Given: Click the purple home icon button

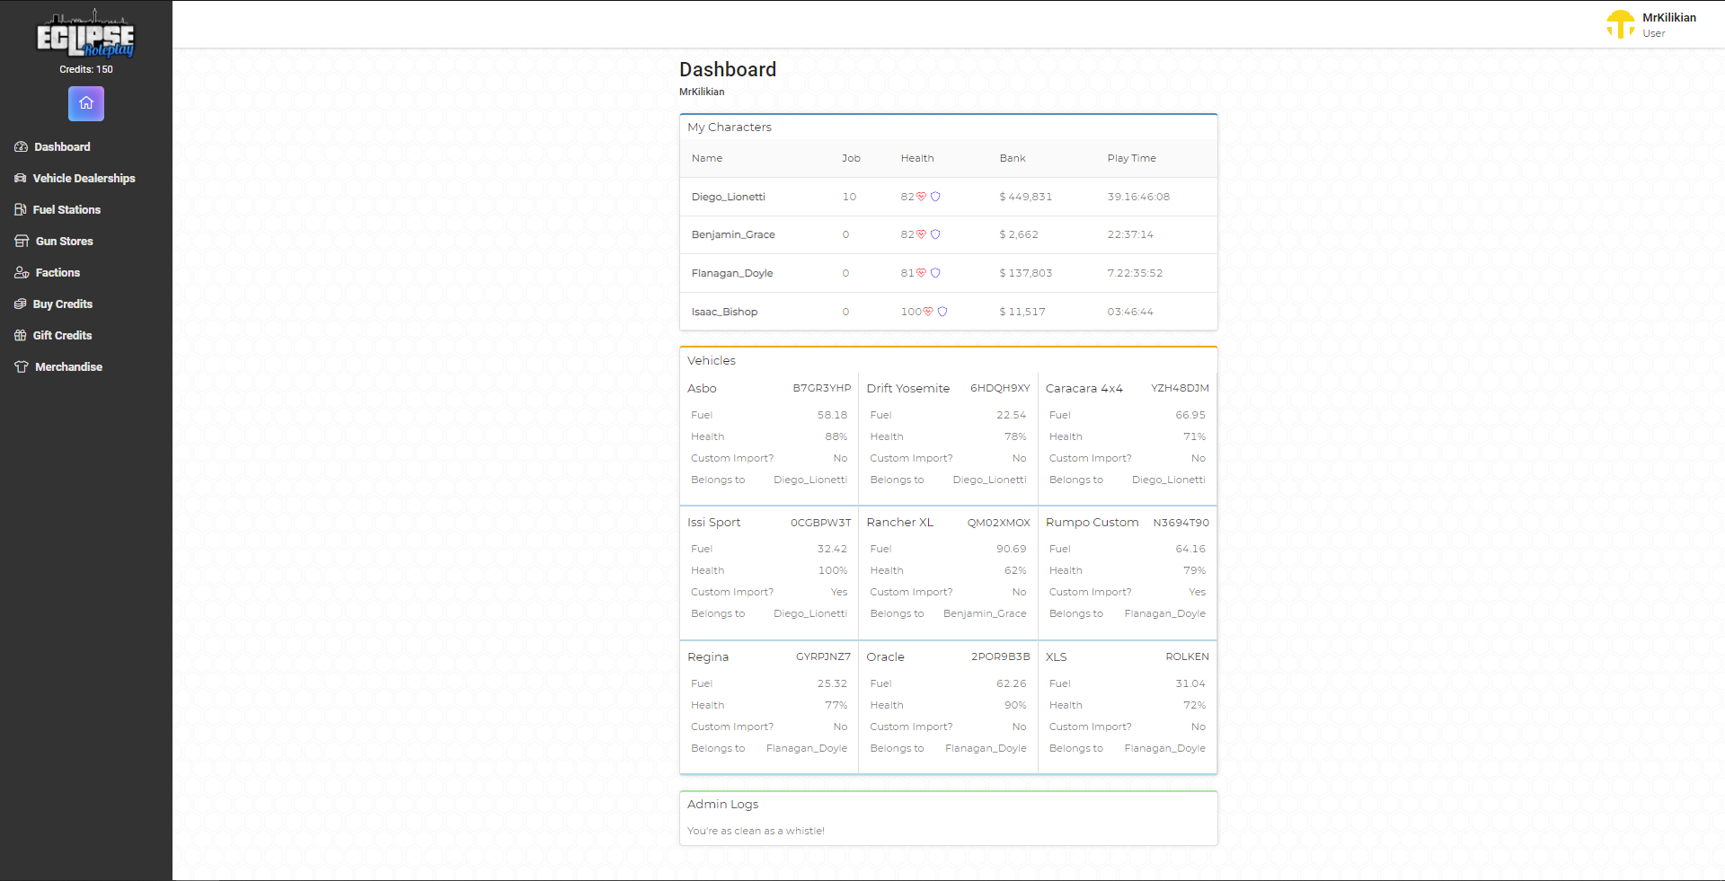Looking at the screenshot, I should (86, 103).
